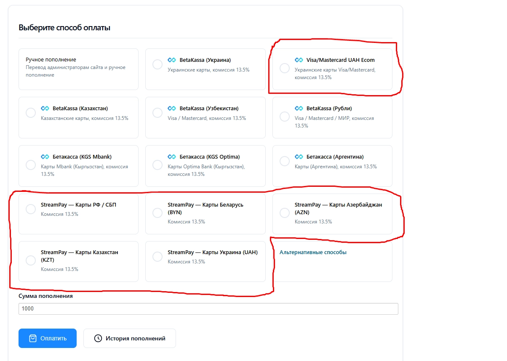Open История пополнений

coord(130,338)
